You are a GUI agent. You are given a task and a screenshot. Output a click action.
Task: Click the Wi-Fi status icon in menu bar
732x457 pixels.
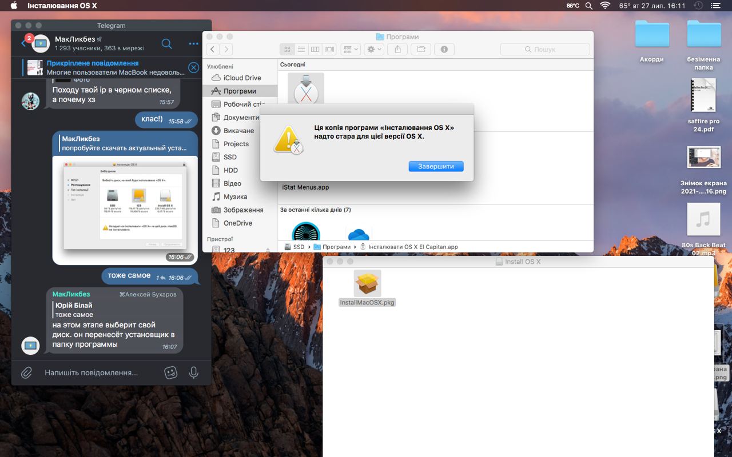[x=604, y=6]
